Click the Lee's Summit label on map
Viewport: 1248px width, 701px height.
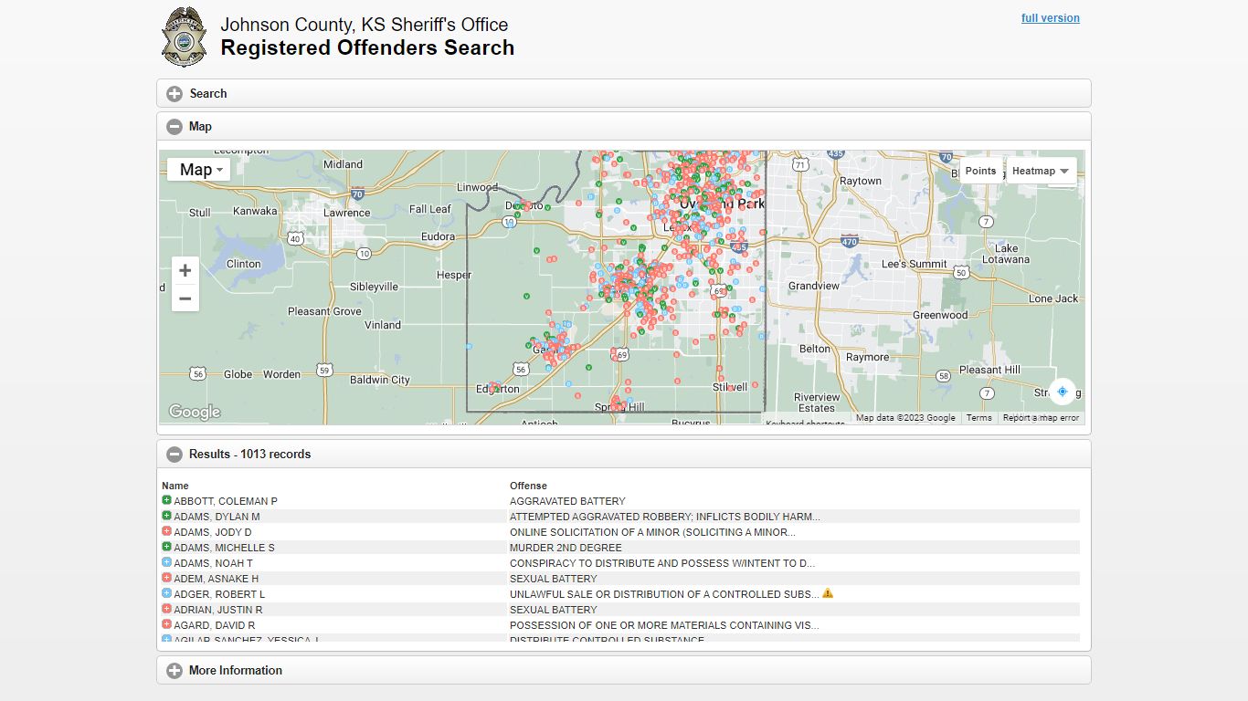pos(914,264)
